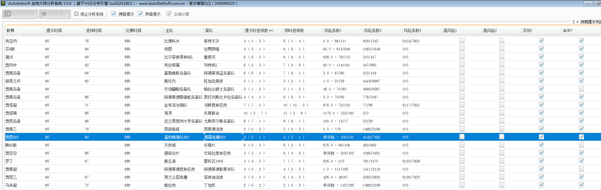Minimize the Autobetsoft window
This screenshot has height=190, width=601.
coord(588,4)
